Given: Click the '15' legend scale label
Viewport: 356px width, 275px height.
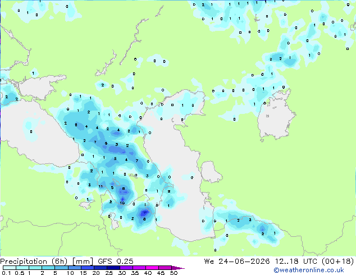Looking at the screenshot, I should pos(83,273).
